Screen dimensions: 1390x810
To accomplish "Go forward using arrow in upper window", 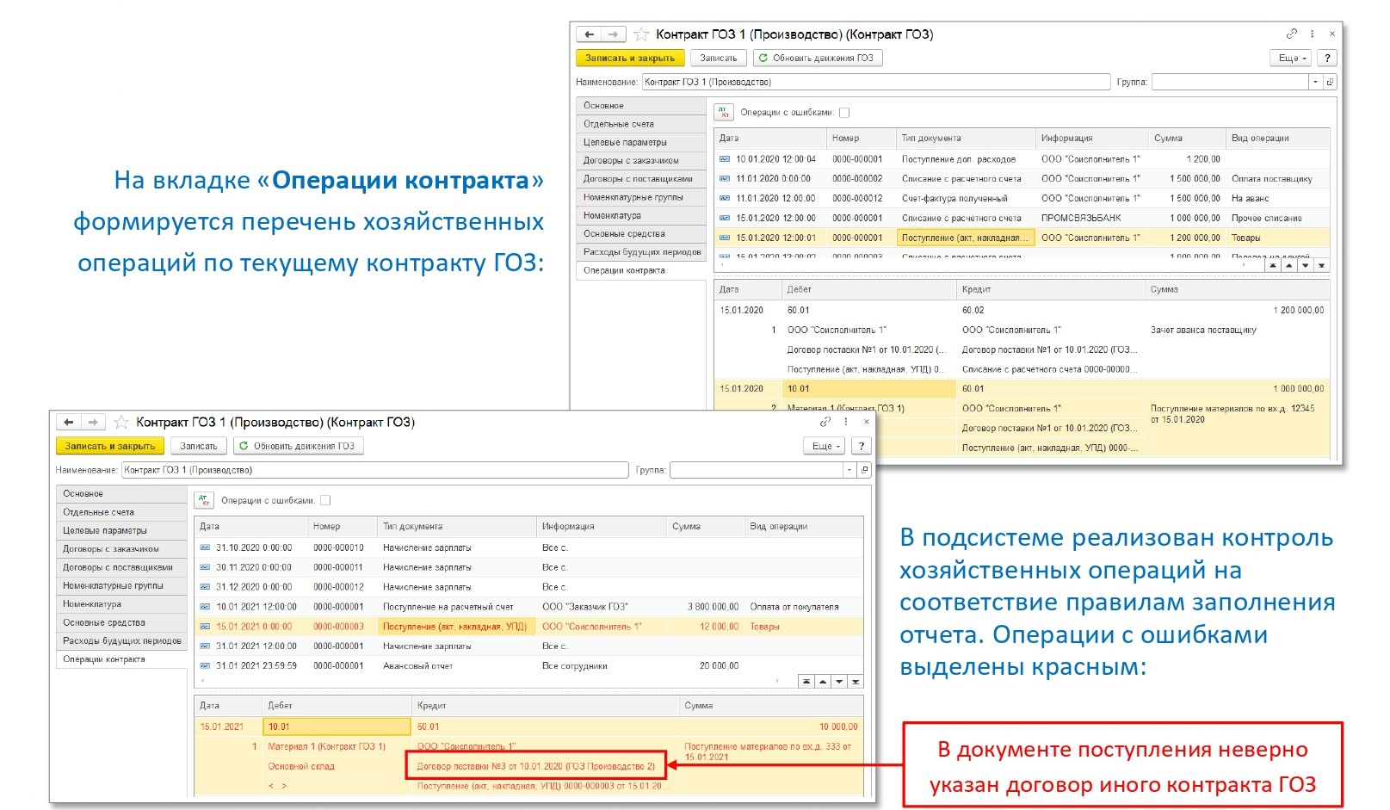I will coord(613,34).
